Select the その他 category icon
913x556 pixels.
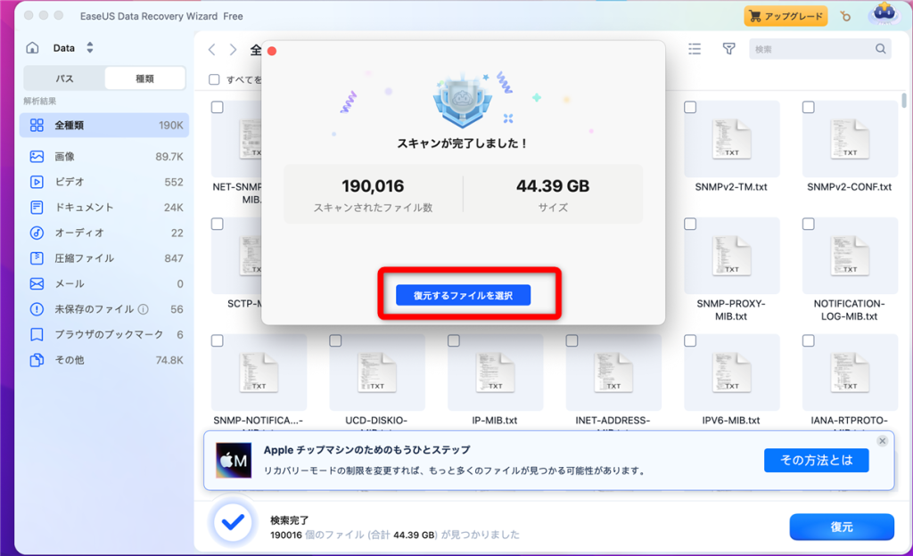coord(37,360)
